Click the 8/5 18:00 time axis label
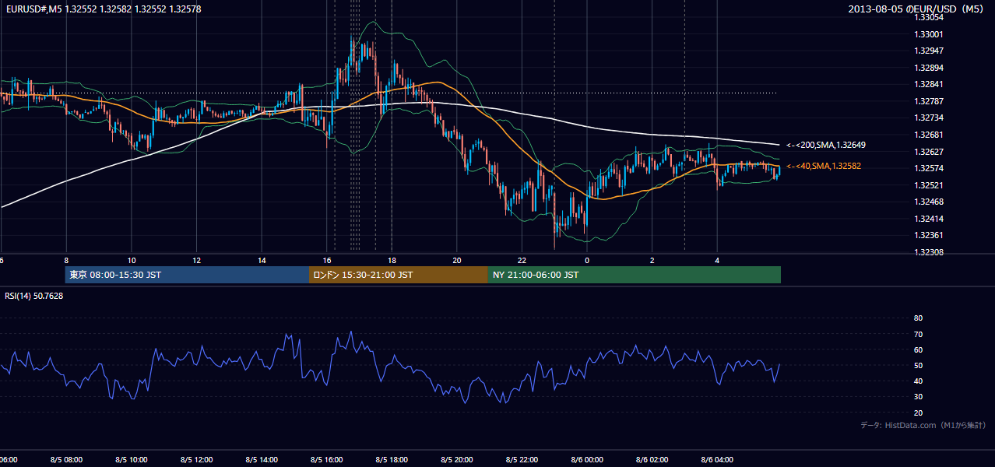 coord(392,459)
